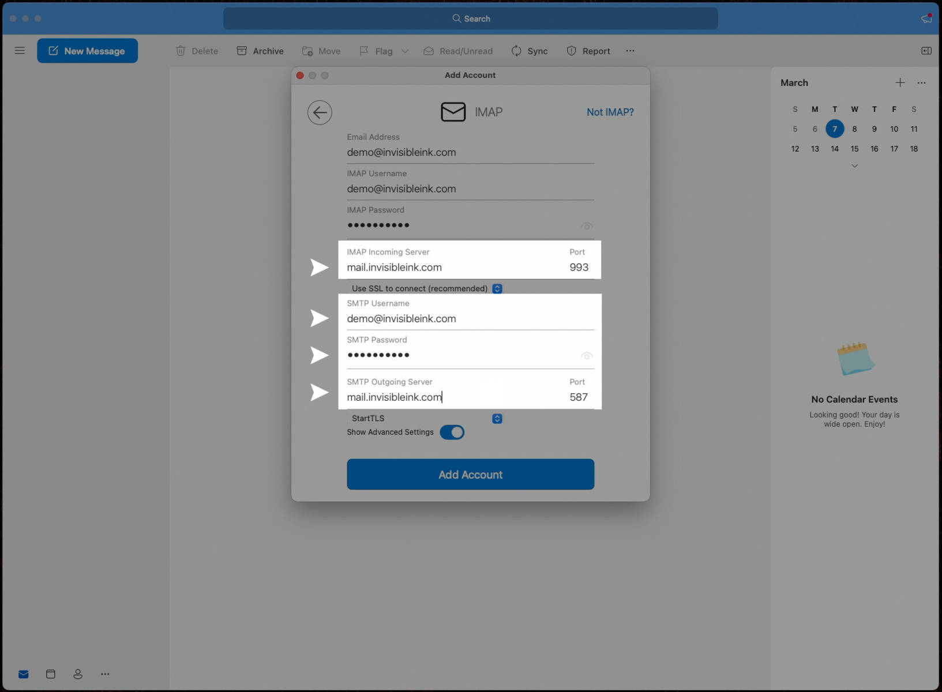This screenshot has width=942, height=692.
Task: Click the envelope IMAP icon
Action: (x=453, y=112)
